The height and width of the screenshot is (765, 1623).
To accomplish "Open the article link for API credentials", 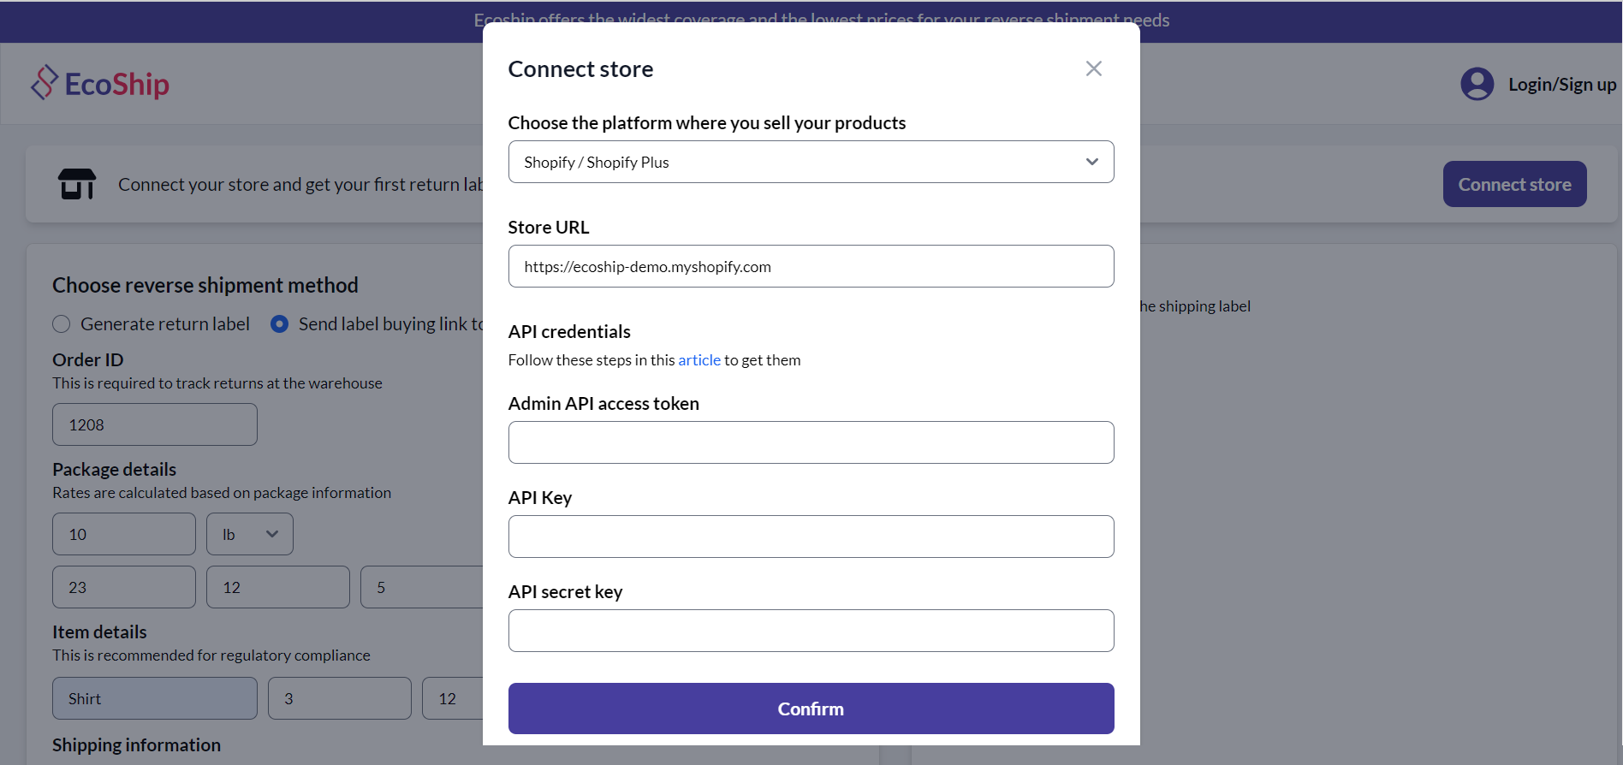I will [699, 360].
